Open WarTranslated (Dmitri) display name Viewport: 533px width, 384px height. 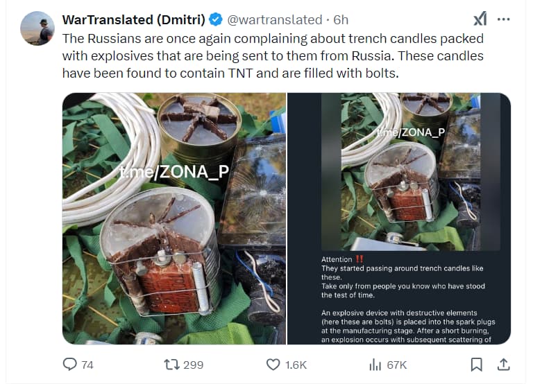134,19
